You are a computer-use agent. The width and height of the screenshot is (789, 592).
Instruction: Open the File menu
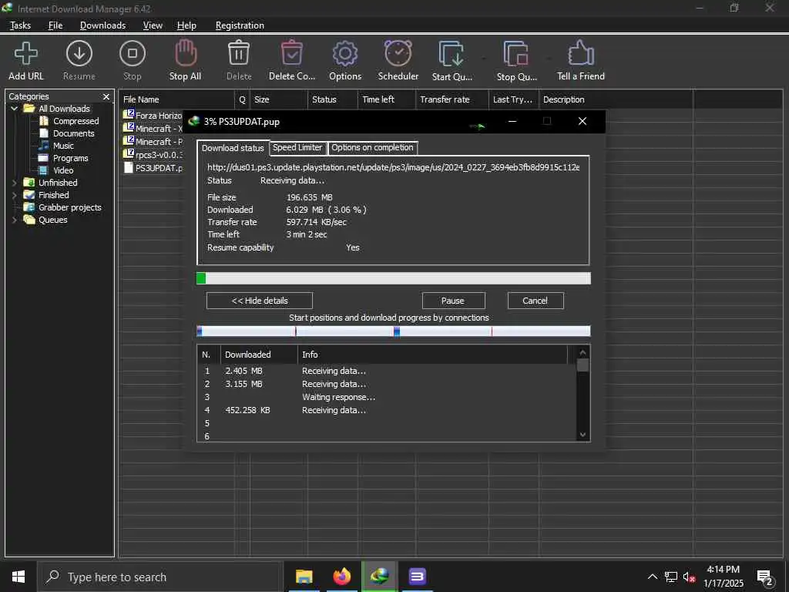[55, 25]
